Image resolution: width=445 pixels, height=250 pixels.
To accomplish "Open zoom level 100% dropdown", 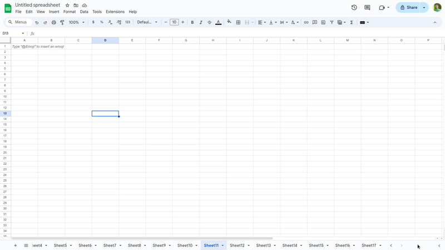I will [x=77, y=22].
